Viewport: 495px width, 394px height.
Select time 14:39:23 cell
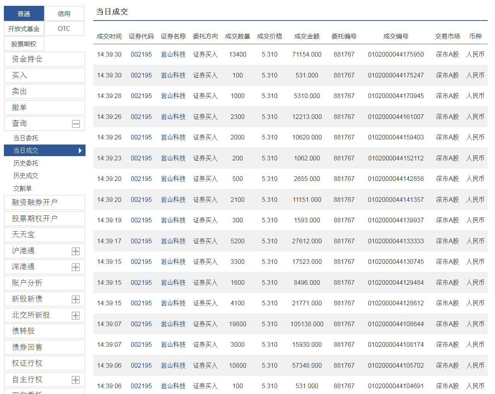(x=109, y=158)
